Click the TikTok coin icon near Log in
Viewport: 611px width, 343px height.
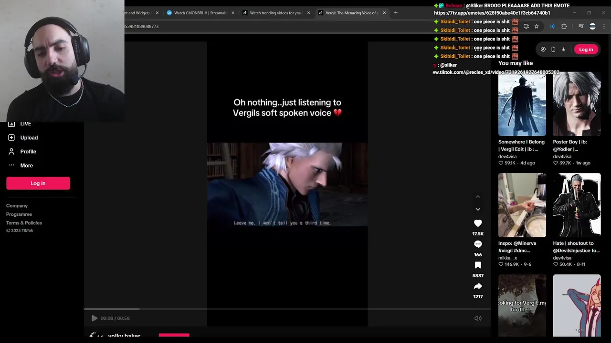(x=543, y=50)
